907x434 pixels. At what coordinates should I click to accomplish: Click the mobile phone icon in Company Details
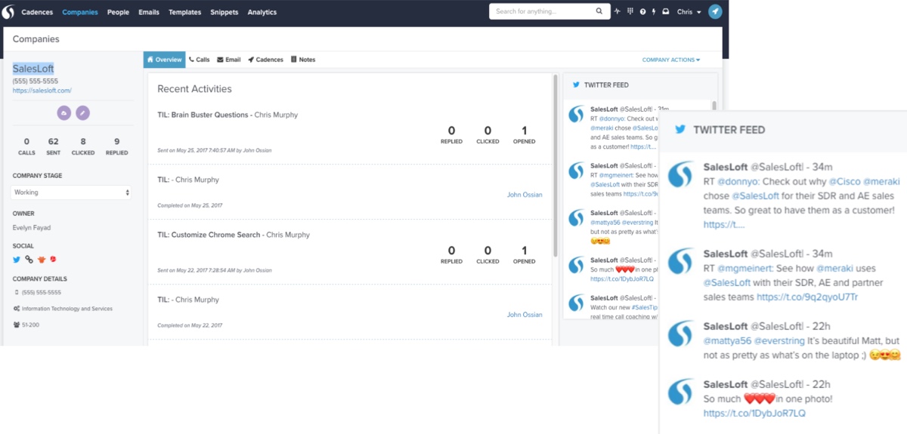tap(17, 292)
